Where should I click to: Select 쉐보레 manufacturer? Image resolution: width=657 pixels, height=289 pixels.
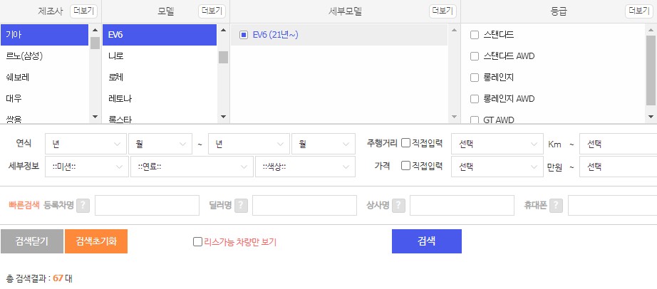click(x=44, y=78)
